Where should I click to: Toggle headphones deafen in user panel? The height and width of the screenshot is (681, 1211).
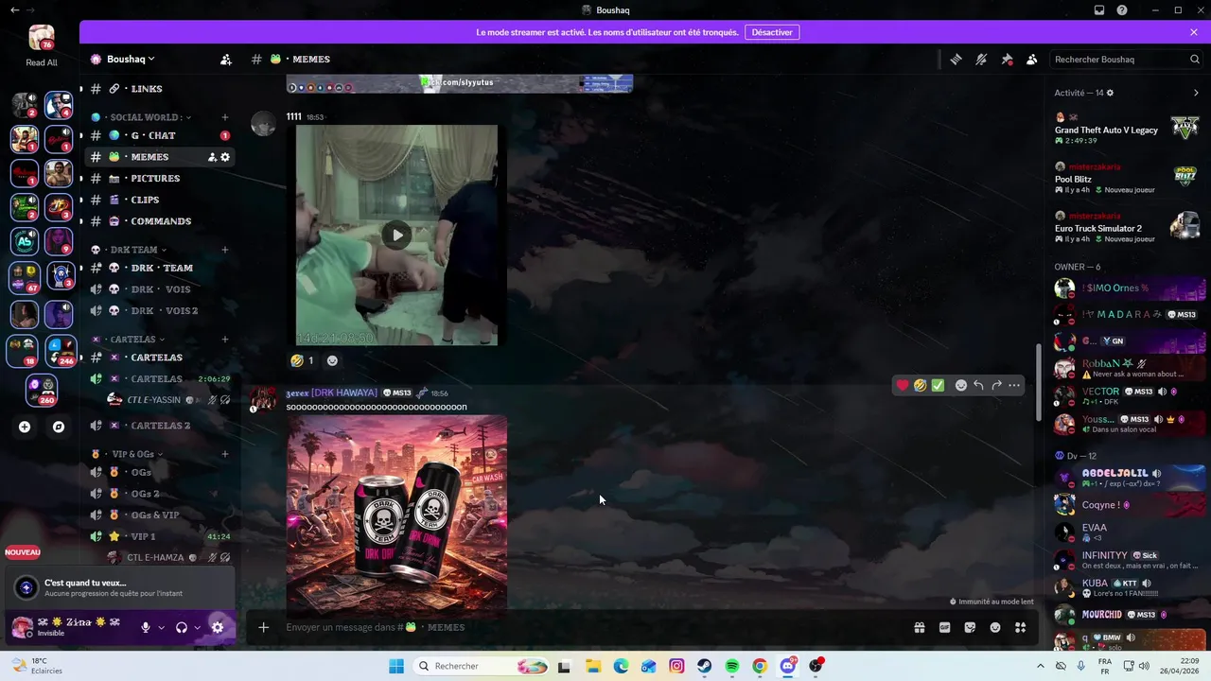coord(181,627)
